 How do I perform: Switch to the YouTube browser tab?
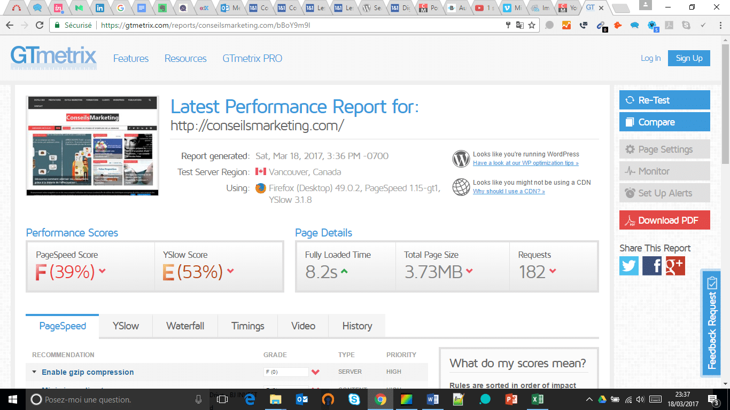(485, 8)
